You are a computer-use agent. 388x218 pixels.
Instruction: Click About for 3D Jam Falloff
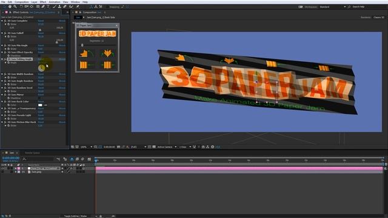tap(62, 33)
